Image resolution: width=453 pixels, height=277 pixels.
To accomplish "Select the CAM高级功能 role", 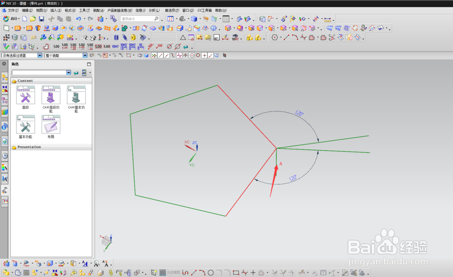I will click(51, 99).
